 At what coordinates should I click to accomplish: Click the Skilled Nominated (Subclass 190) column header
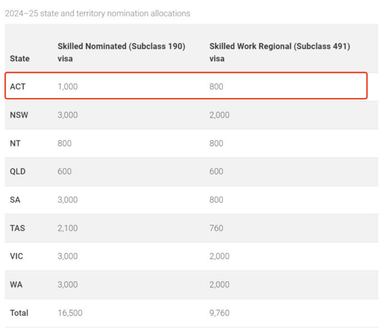(x=121, y=52)
